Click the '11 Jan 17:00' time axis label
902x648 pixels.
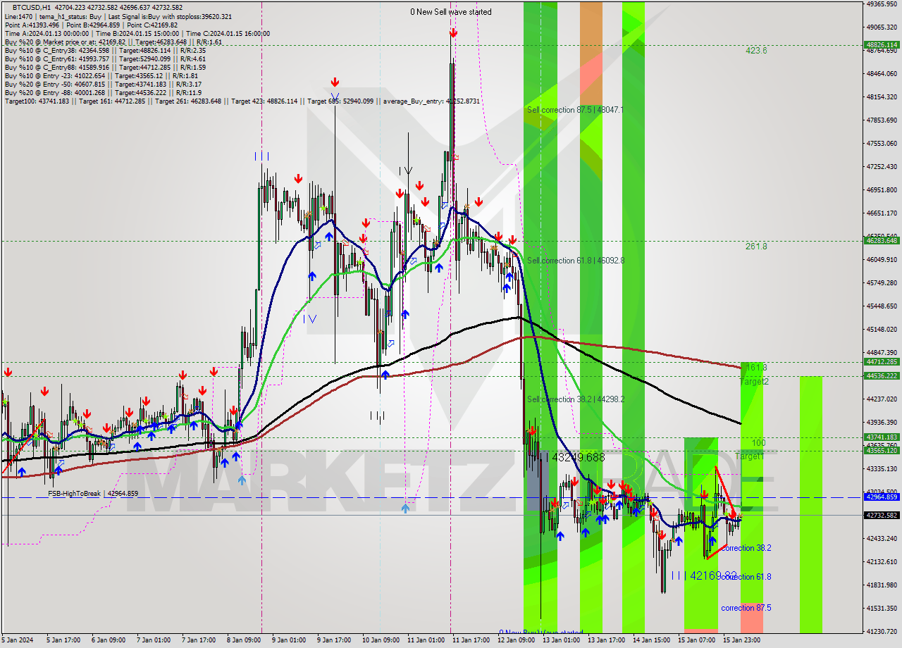click(471, 640)
